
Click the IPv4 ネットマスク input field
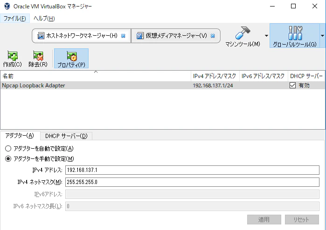click(x=192, y=182)
